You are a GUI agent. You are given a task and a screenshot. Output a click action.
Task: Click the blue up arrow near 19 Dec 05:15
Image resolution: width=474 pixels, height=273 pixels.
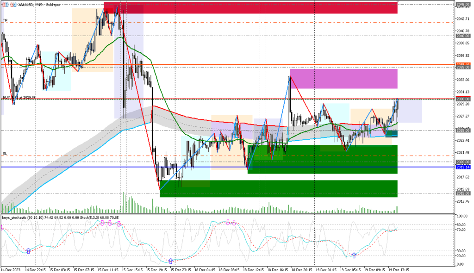click(354, 255)
